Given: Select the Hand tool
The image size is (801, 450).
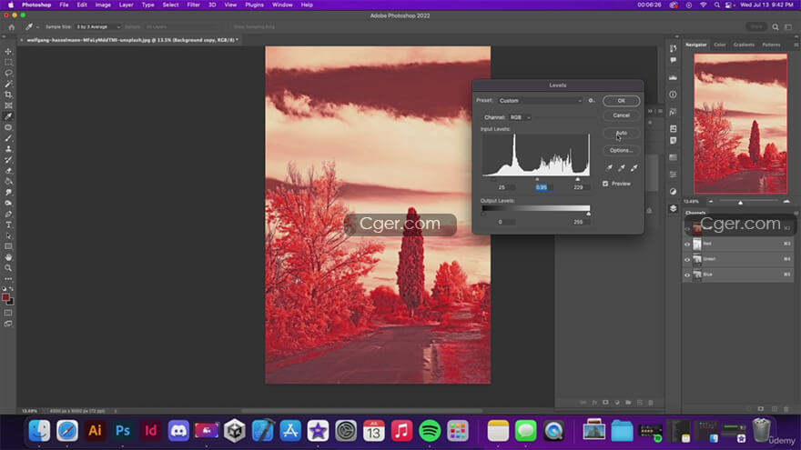Looking at the screenshot, I should 8,257.
